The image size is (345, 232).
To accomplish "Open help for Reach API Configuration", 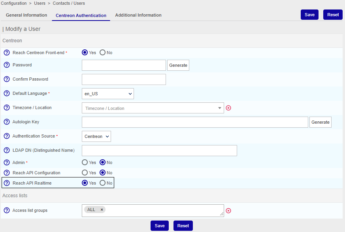I will (7, 173).
